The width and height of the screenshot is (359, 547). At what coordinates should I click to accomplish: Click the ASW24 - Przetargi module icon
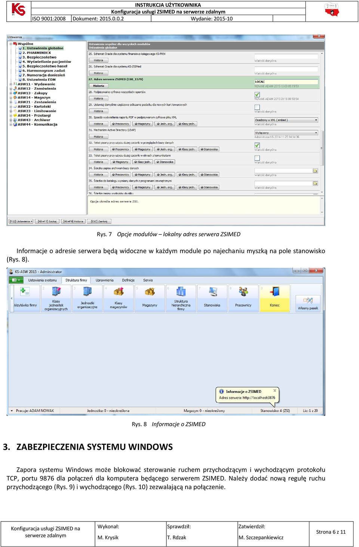click(15, 116)
